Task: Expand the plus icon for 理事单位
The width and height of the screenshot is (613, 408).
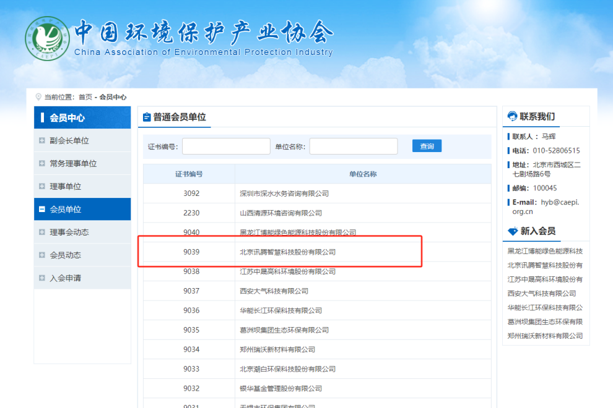Action: pyautogui.click(x=42, y=186)
